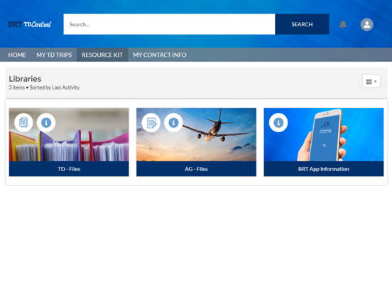Open the user profile avatar menu
This screenshot has width=392, height=294.
(x=366, y=24)
